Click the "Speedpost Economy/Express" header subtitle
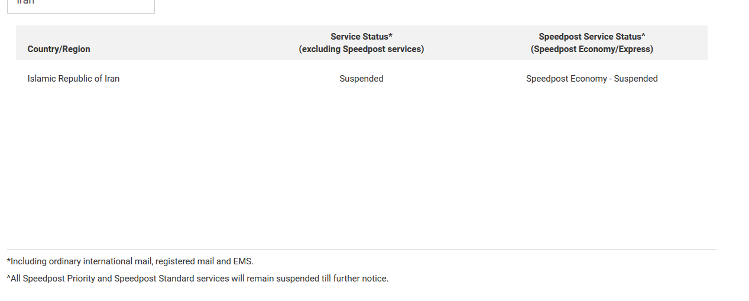The width and height of the screenshot is (749, 301). [592, 49]
